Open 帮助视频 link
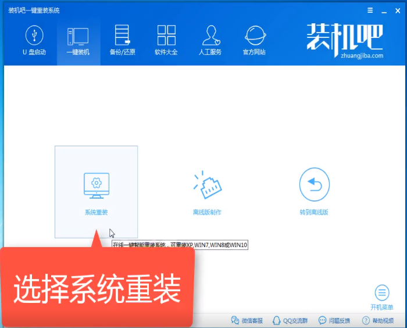This screenshot has width=407, height=328. (378, 320)
